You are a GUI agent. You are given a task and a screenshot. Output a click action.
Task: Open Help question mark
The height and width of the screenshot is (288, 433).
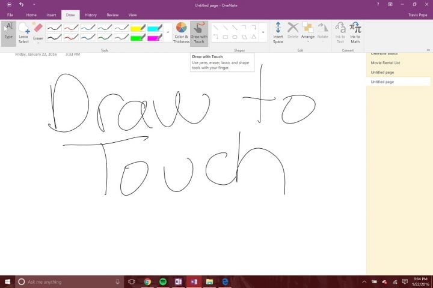coord(378,5)
